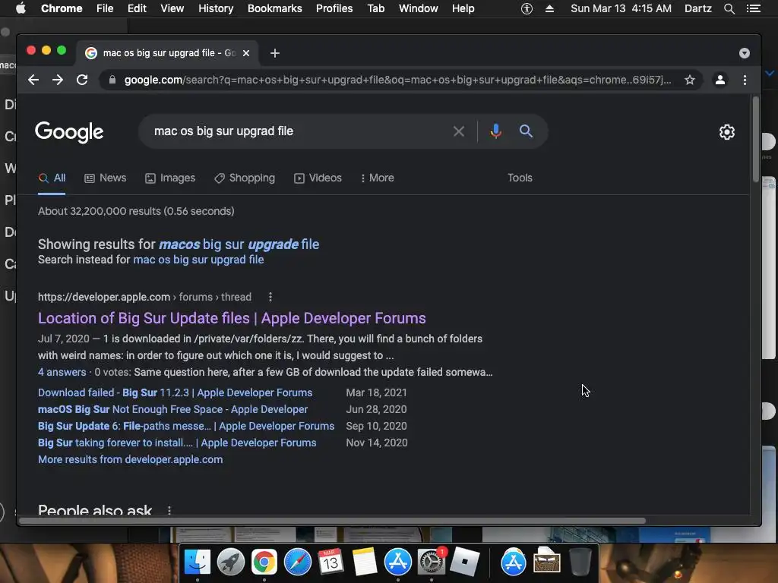Clear the search query with the X
The height and width of the screenshot is (583, 778).
459,131
